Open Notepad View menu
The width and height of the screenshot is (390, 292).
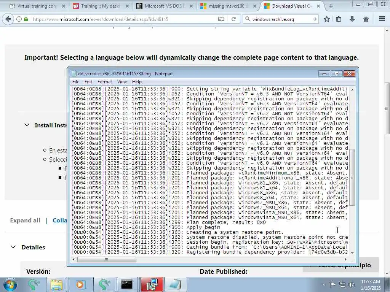tap(122, 82)
